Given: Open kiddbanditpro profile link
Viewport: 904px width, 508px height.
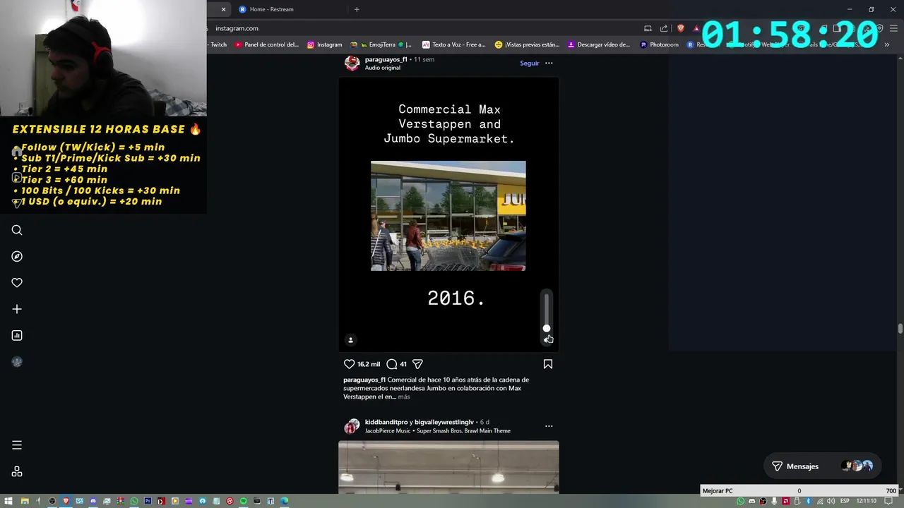Looking at the screenshot, I should tap(386, 422).
